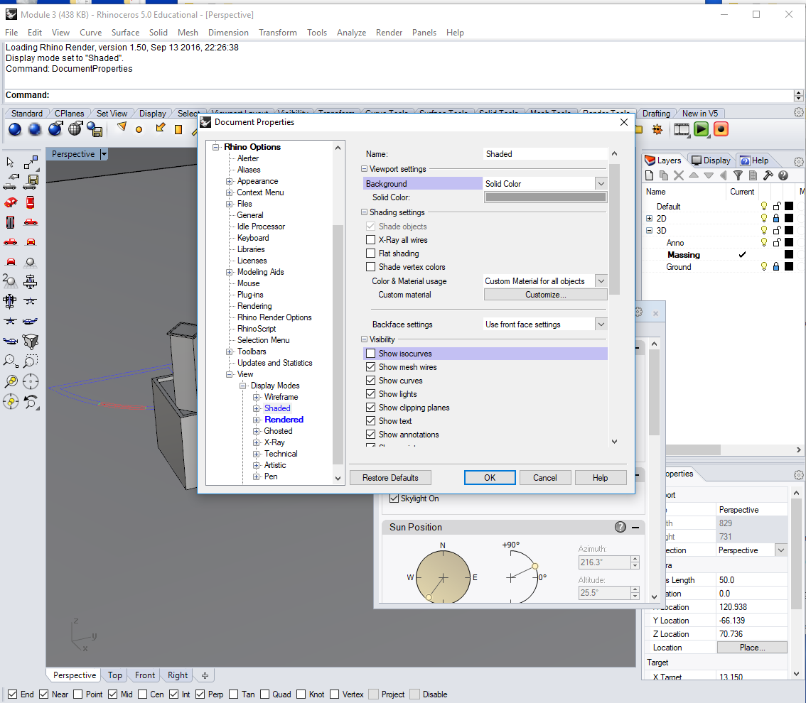Enable X-Ray all wires
The height and width of the screenshot is (703, 806).
(x=370, y=240)
